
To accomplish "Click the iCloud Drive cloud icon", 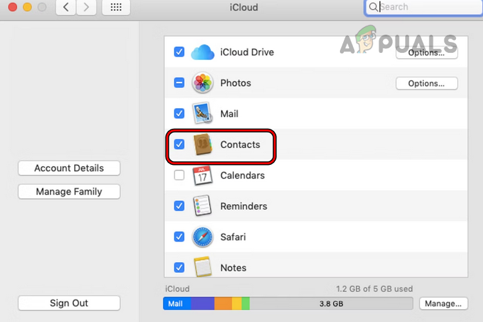I will point(202,52).
